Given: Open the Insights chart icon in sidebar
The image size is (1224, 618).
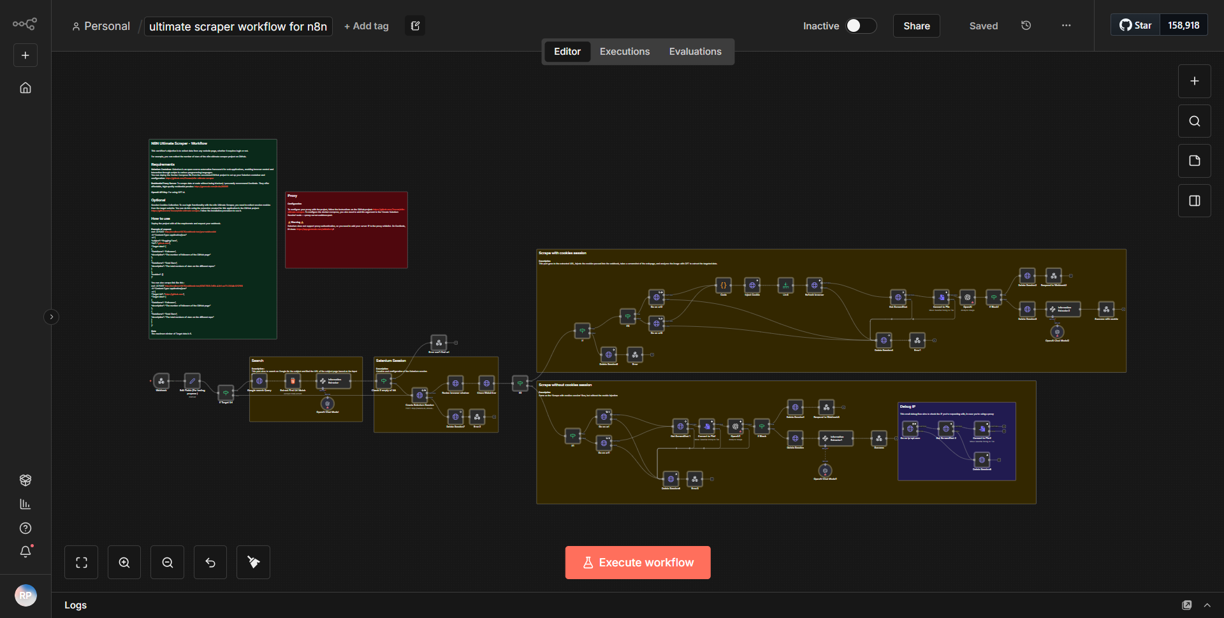Looking at the screenshot, I should coord(25,504).
